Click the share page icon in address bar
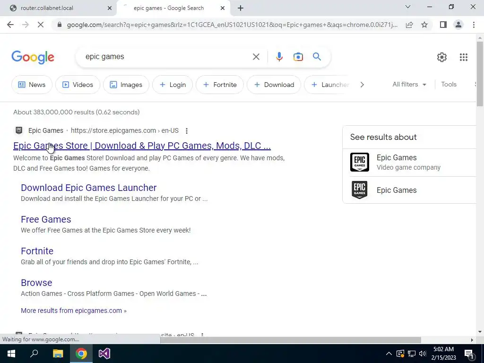484x363 pixels. [409, 25]
